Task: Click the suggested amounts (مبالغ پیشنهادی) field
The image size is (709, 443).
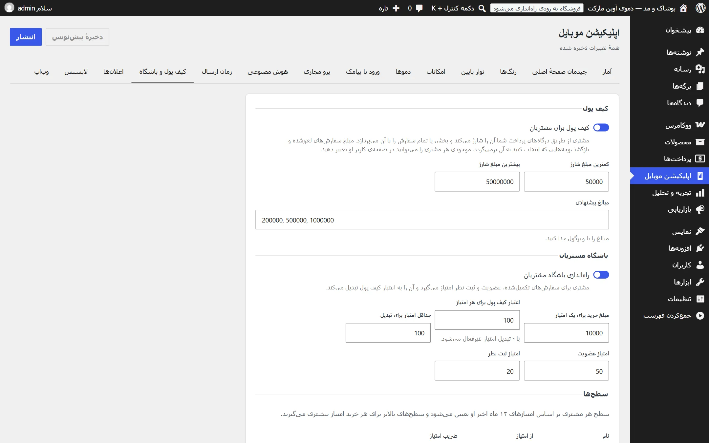Action: (432, 220)
